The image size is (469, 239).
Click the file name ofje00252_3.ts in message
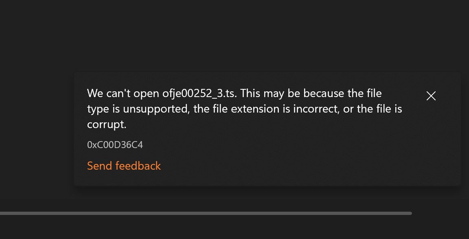coord(199,93)
